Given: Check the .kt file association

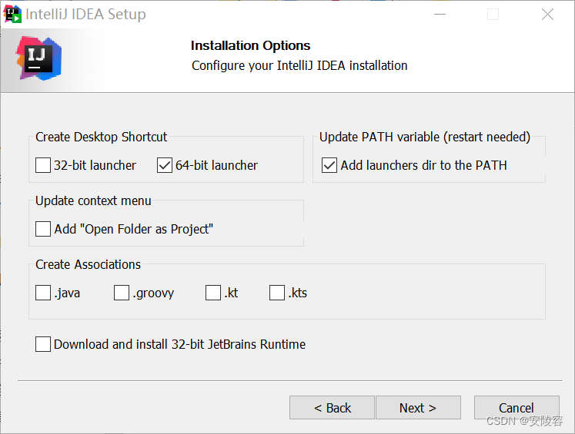Looking at the screenshot, I should (x=213, y=293).
